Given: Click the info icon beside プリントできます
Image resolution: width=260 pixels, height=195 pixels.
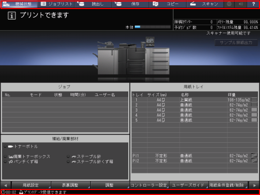Looking at the screenshot, I should pyautogui.click(x=12, y=16).
